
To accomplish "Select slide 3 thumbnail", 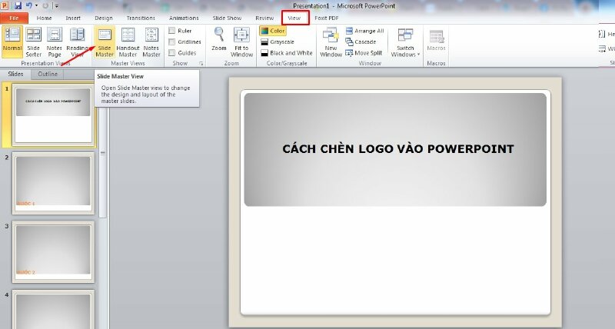I will (x=53, y=252).
